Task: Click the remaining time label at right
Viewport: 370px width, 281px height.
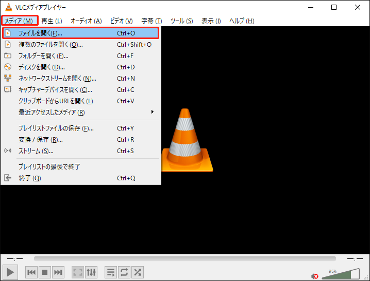Action: tap(355, 259)
